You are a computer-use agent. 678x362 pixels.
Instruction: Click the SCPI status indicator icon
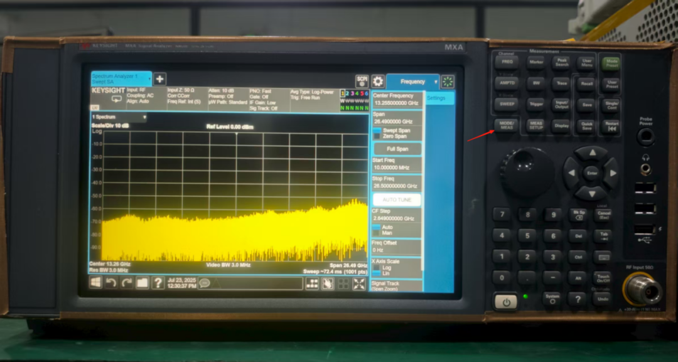[362, 82]
